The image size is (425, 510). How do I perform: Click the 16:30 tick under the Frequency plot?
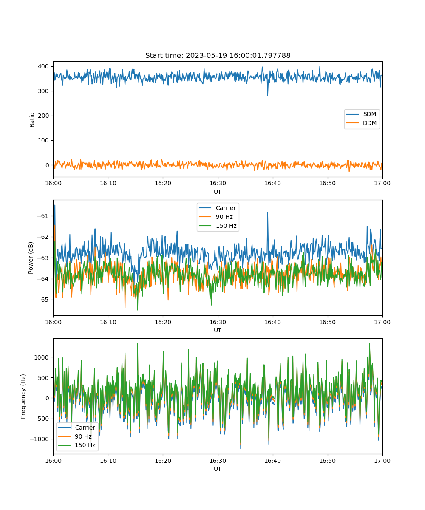pyautogui.click(x=218, y=460)
